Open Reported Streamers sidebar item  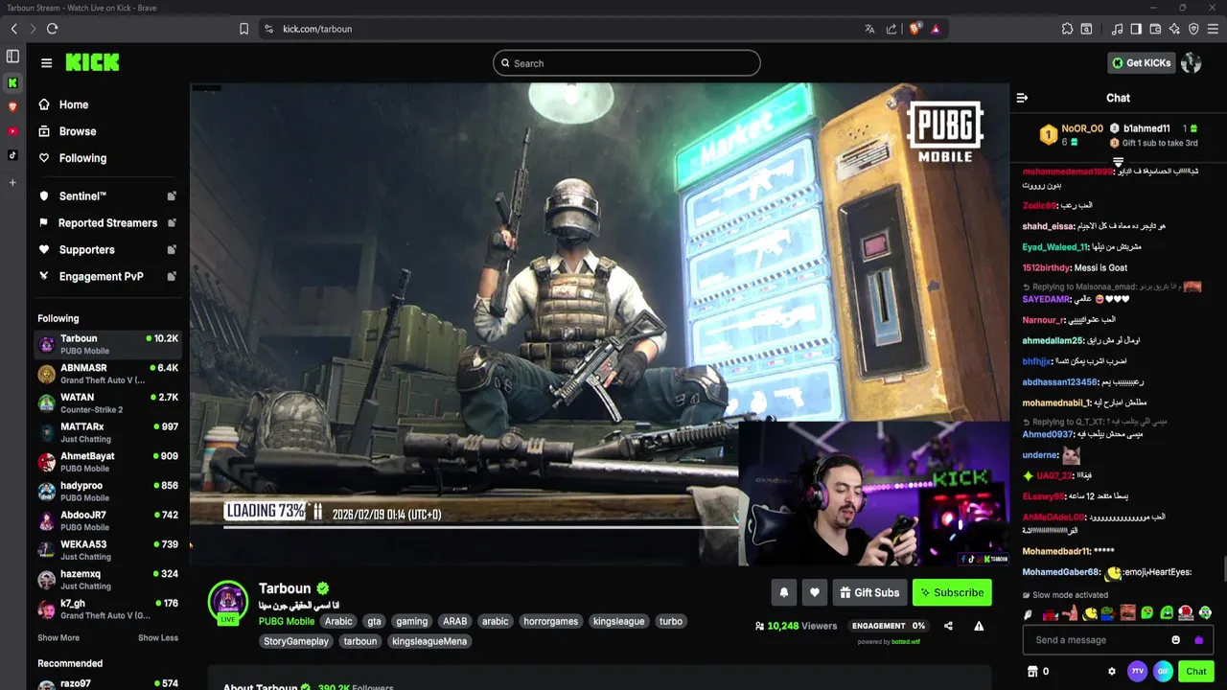click(108, 222)
